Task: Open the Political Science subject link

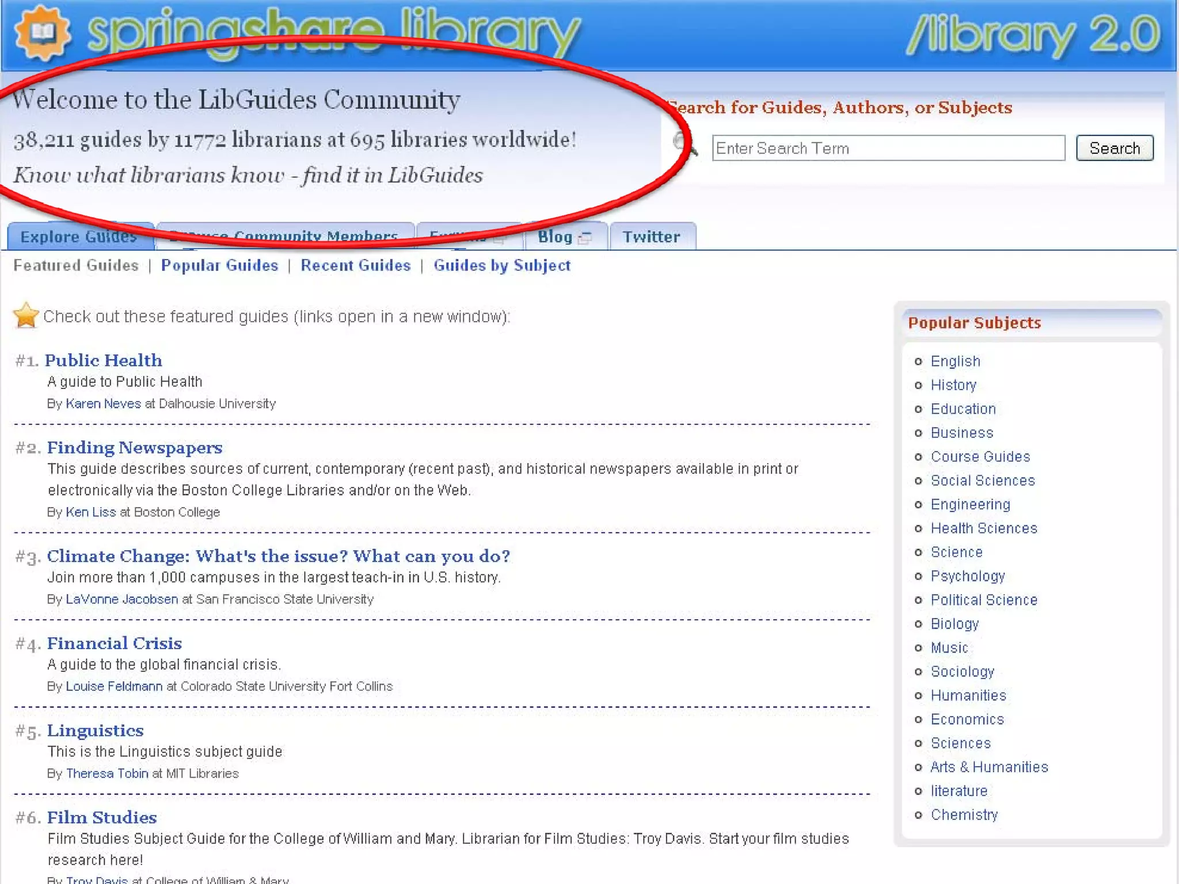Action: click(x=983, y=600)
